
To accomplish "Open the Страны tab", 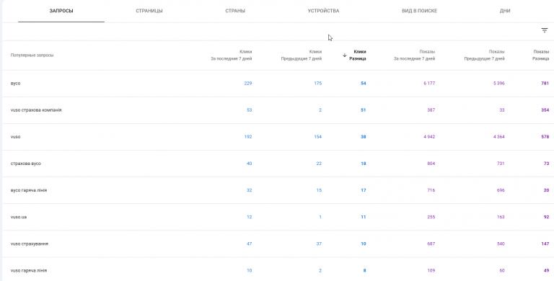I will pyautogui.click(x=235, y=11).
